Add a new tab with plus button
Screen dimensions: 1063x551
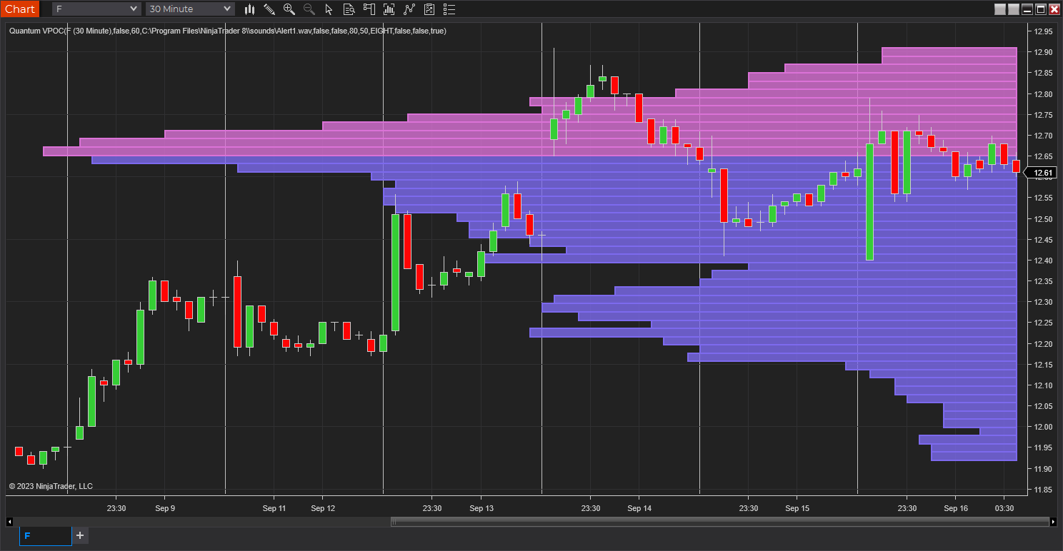(80, 535)
